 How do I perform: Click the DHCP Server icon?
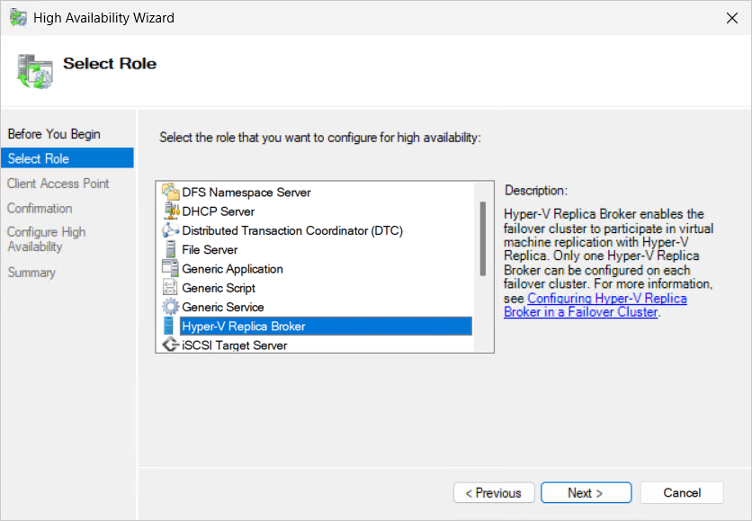pyautogui.click(x=169, y=211)
